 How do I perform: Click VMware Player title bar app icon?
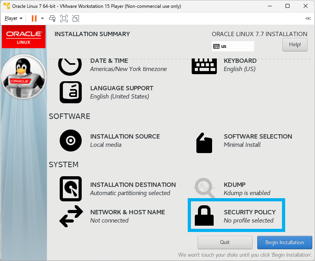[7, 6]
